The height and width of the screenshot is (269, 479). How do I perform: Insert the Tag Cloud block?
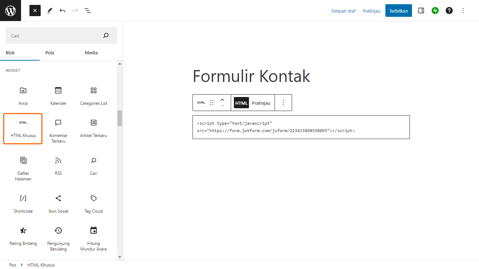[94, 204]
